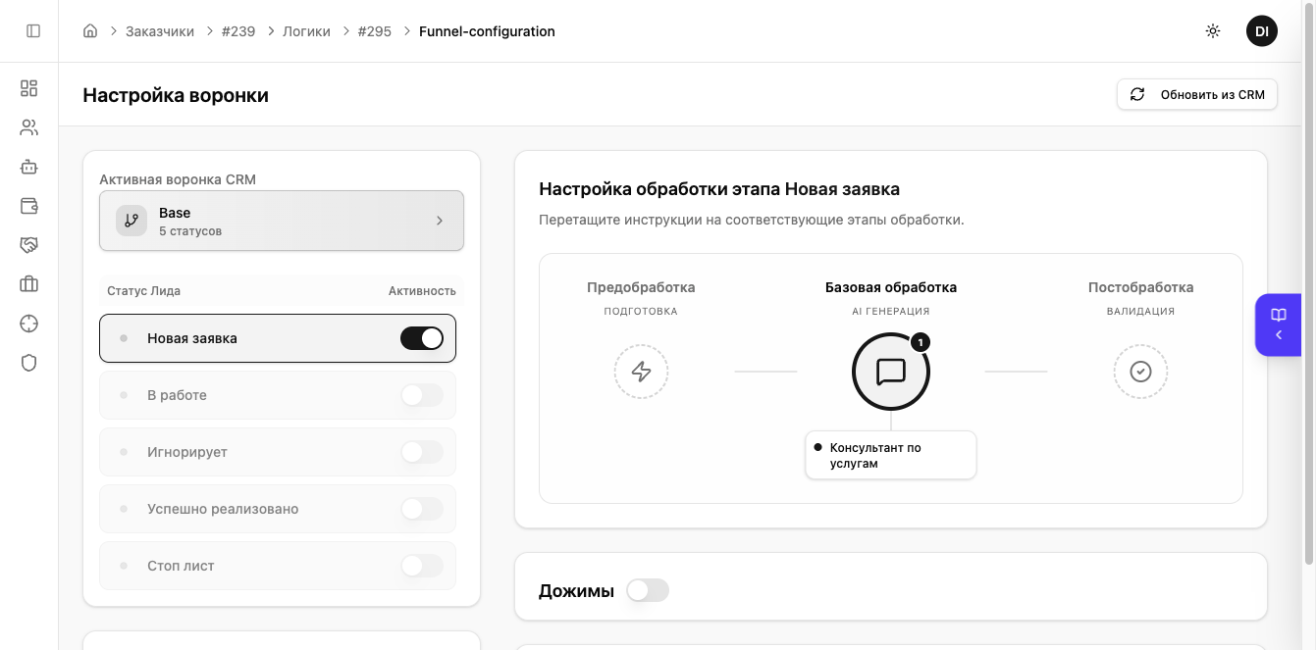Click the shield icon in sidebar
Image resolution: width=1316 pixels, height=650 pixels.
click(x=28, y=363)
